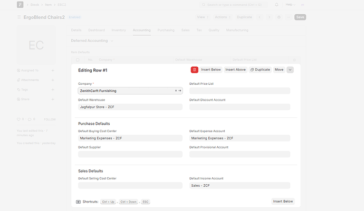The image size is (364, 211).
Task: Click Default Supplier field
Action: [x=130, y=154]
